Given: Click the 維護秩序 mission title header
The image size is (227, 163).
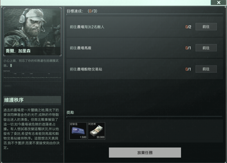Looking at the screenshot, I should pyautogui.click(x=32, y=100).
